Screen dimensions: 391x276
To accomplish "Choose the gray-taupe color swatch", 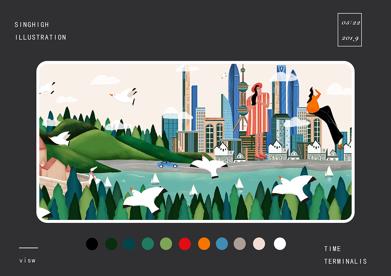I will (240, 244).
